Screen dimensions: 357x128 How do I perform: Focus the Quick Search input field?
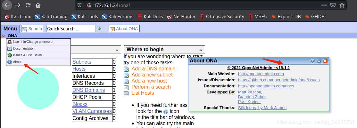point(71,29)
